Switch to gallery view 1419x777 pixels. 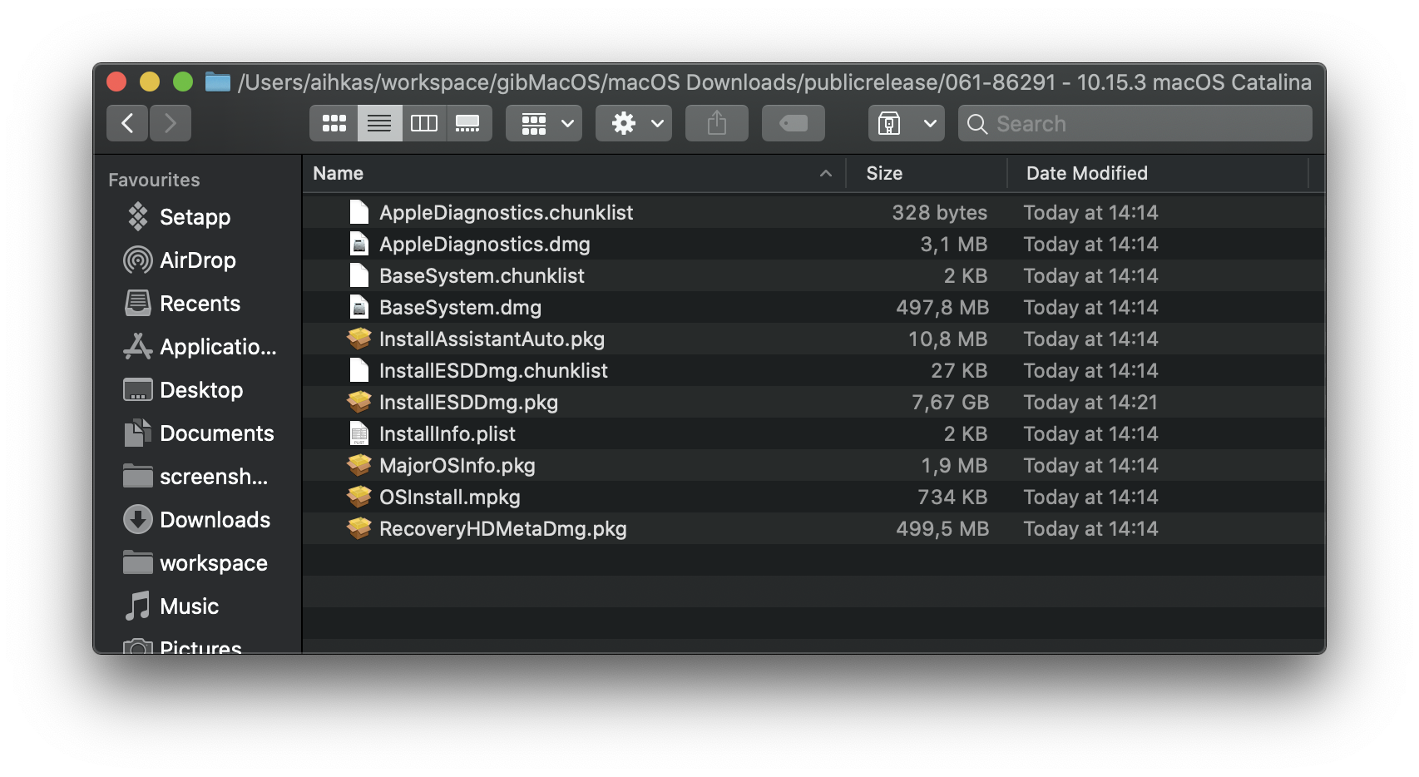pyautogui.click(x=468, y=123)
